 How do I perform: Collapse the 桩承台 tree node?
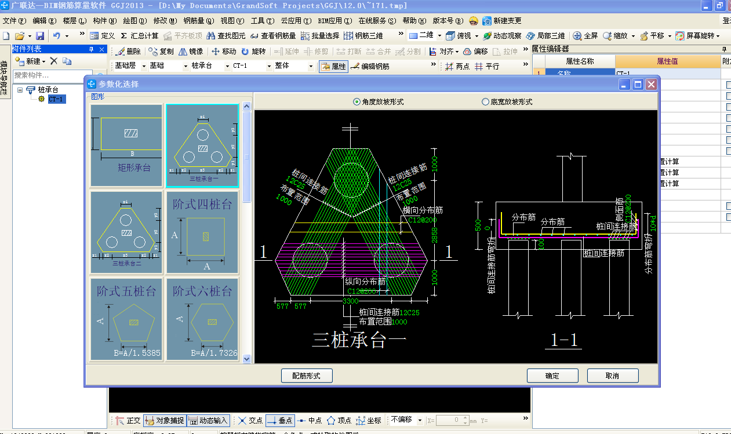click(x=20, y=90)
